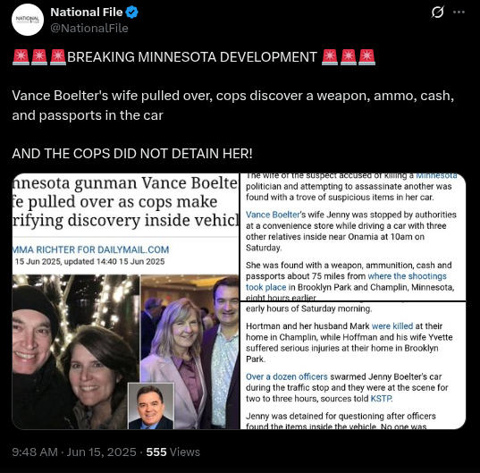Click the blue verified checkmark badge
The image size is (480, 473).
(132, 13)
